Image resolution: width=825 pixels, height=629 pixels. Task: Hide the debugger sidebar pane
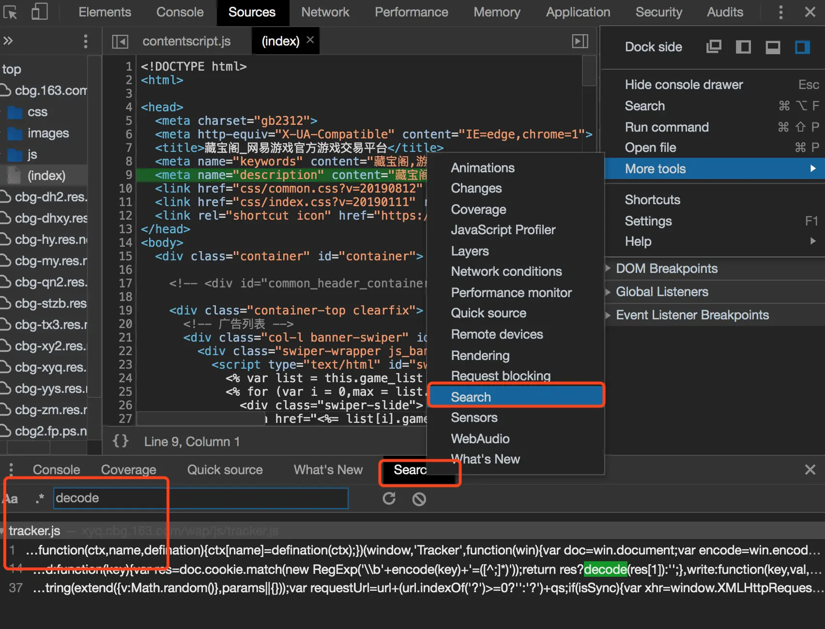580,41
